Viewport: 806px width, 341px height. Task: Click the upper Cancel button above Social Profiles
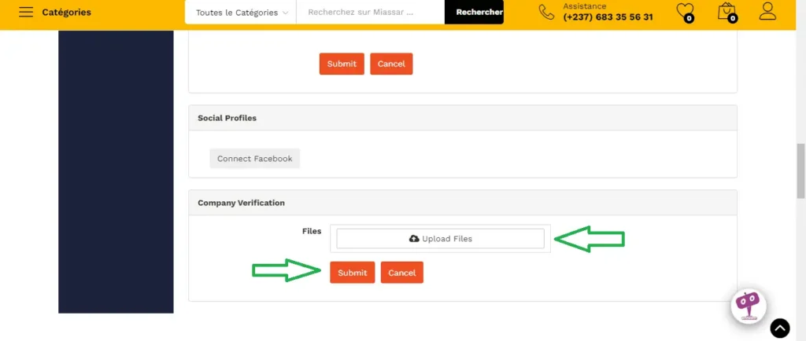391,64
